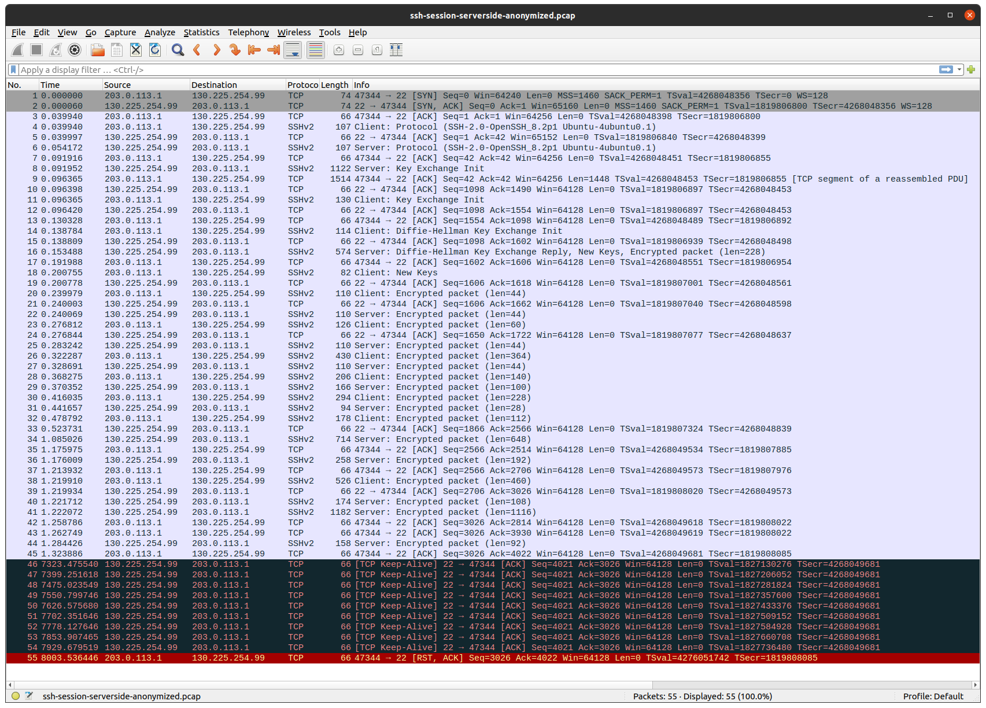Image resolution: width=986 pixels, height=708 pixels.
Task: Restart the current capture icon
Action: (56, 50)
